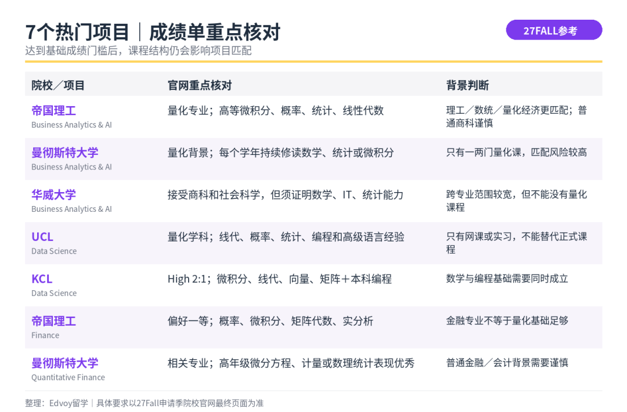Click the Quantitative Finance program label
Screen dimensions: 627x412
pyautogui.click(x=68, y=377)
